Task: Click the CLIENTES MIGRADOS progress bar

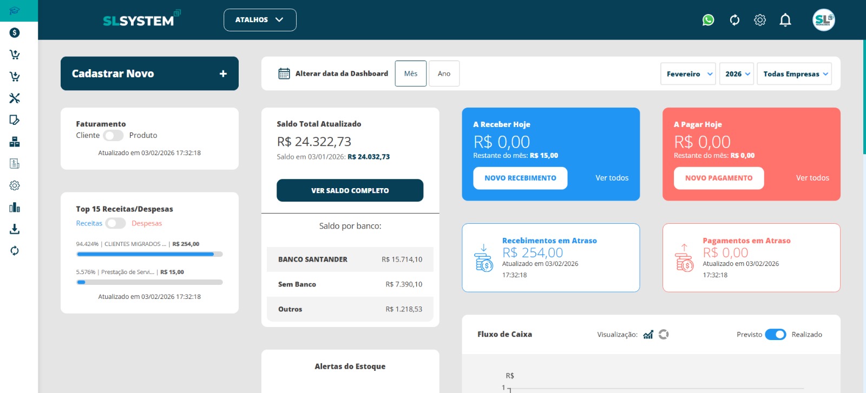Action: (x=149, y=254)
